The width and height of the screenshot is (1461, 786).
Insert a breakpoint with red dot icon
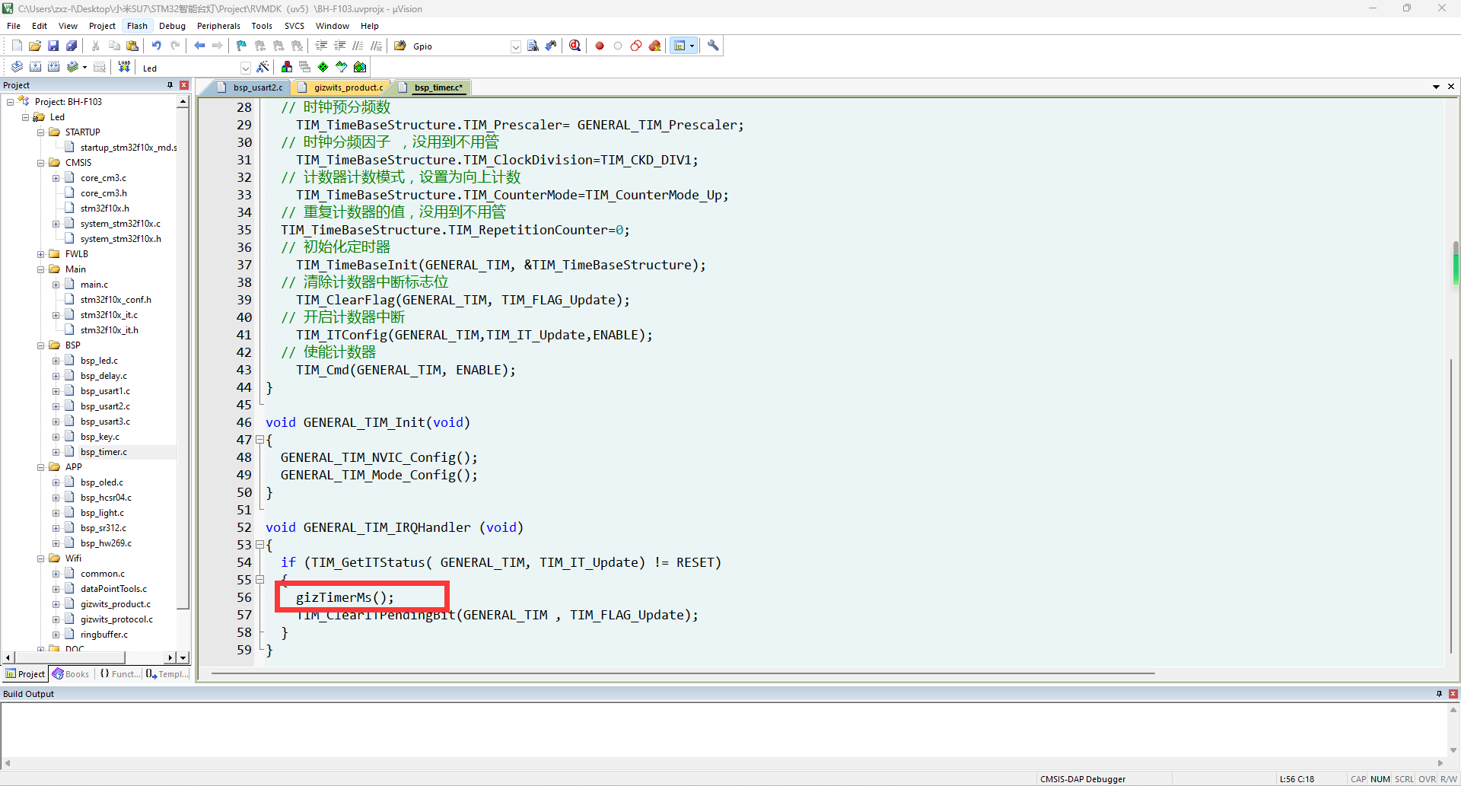pyautogui.click(x=600, y=46)
